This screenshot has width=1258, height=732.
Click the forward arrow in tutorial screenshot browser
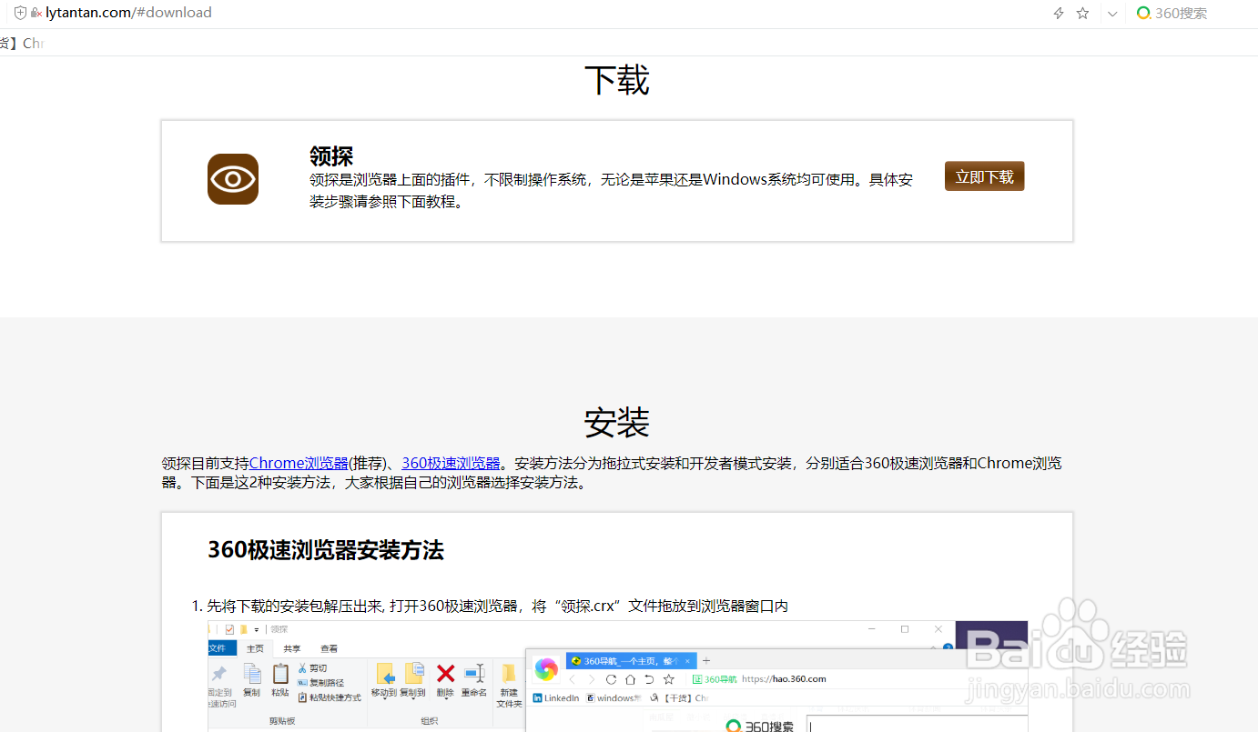[x=592, y=679]
